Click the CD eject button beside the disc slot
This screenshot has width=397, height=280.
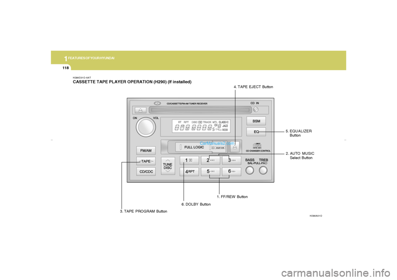[140, 110]
